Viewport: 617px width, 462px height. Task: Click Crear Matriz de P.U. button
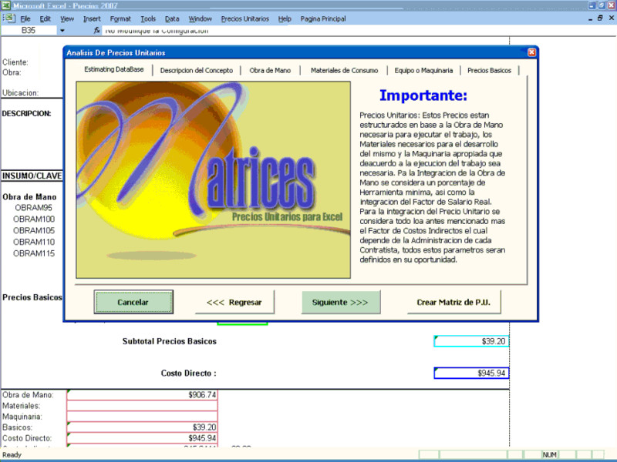pos(453,302)
